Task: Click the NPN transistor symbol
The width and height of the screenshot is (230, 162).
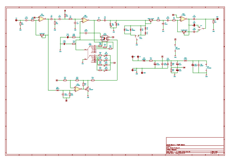Action: (88, 89)
